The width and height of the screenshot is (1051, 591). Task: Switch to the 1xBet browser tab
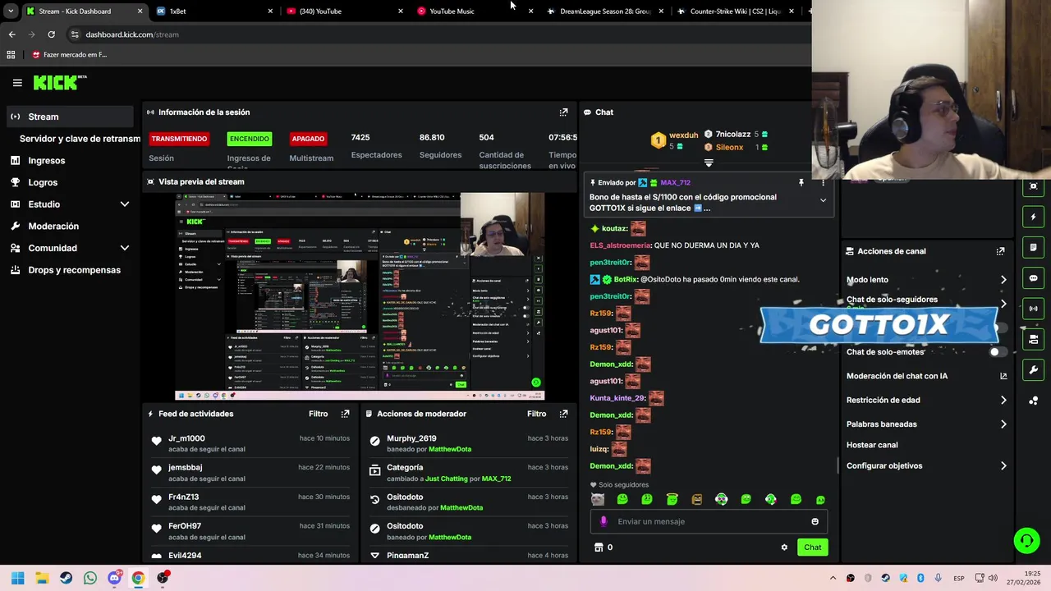tap(214, 11)
